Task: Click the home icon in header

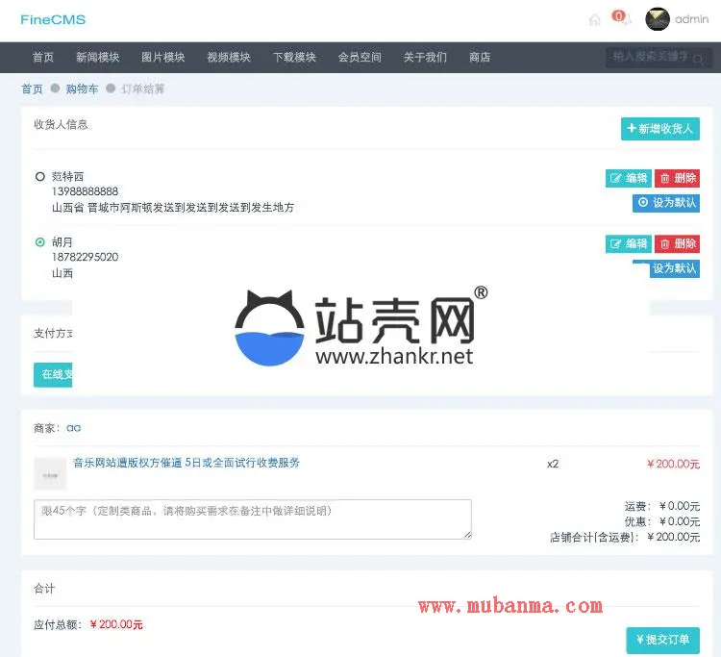Action: tap(594, 20)
